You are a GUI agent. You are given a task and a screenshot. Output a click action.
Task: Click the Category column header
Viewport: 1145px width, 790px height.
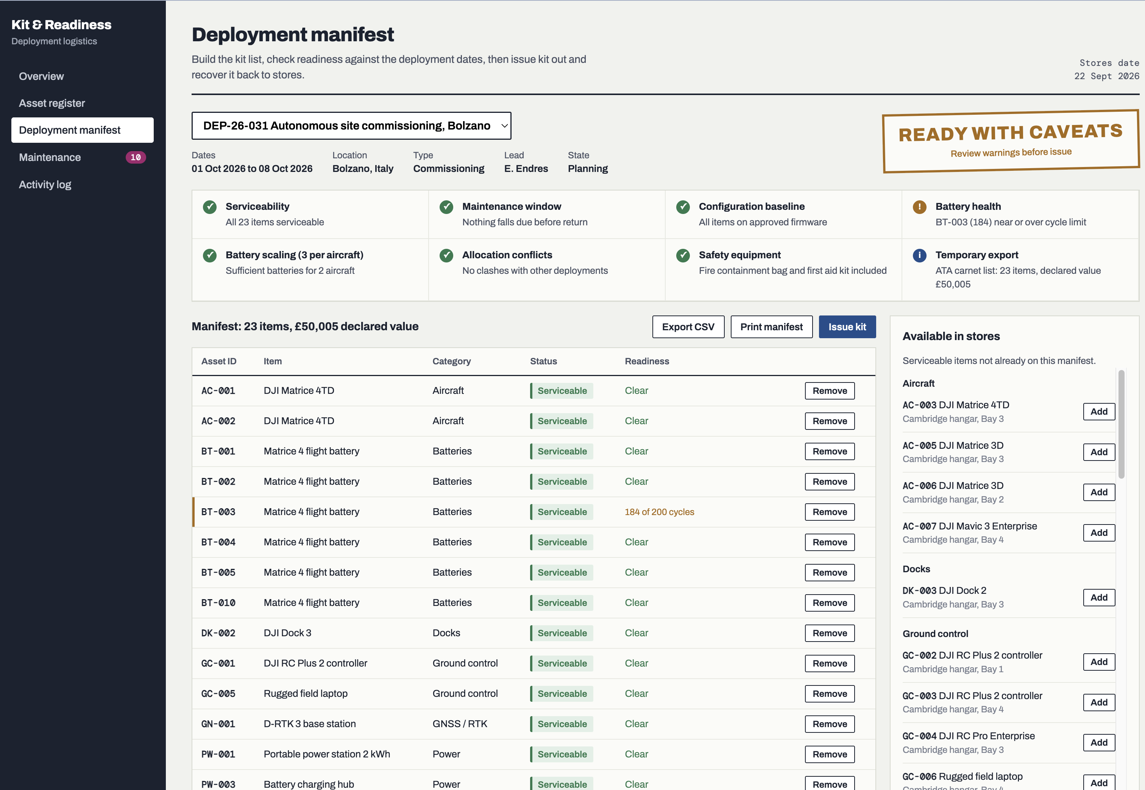[x=451, y=361]
